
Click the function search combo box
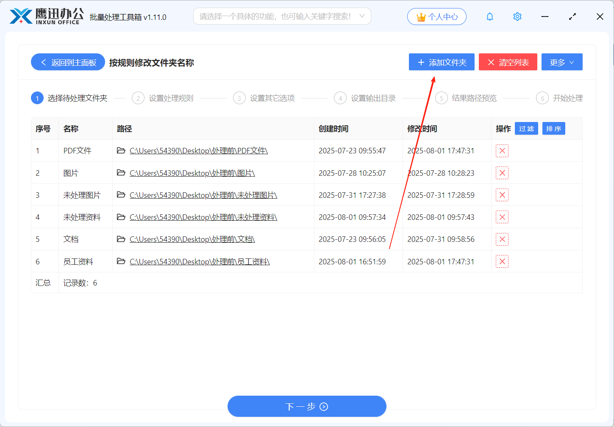pos(282,16)
